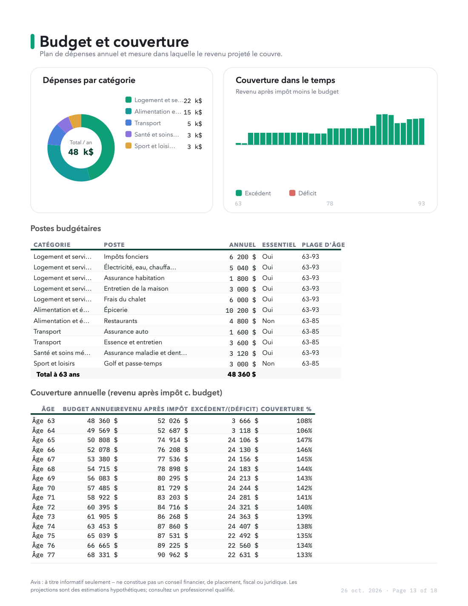
Task: Click the green Logement legend swatch
Action: [x=128, y=100]
